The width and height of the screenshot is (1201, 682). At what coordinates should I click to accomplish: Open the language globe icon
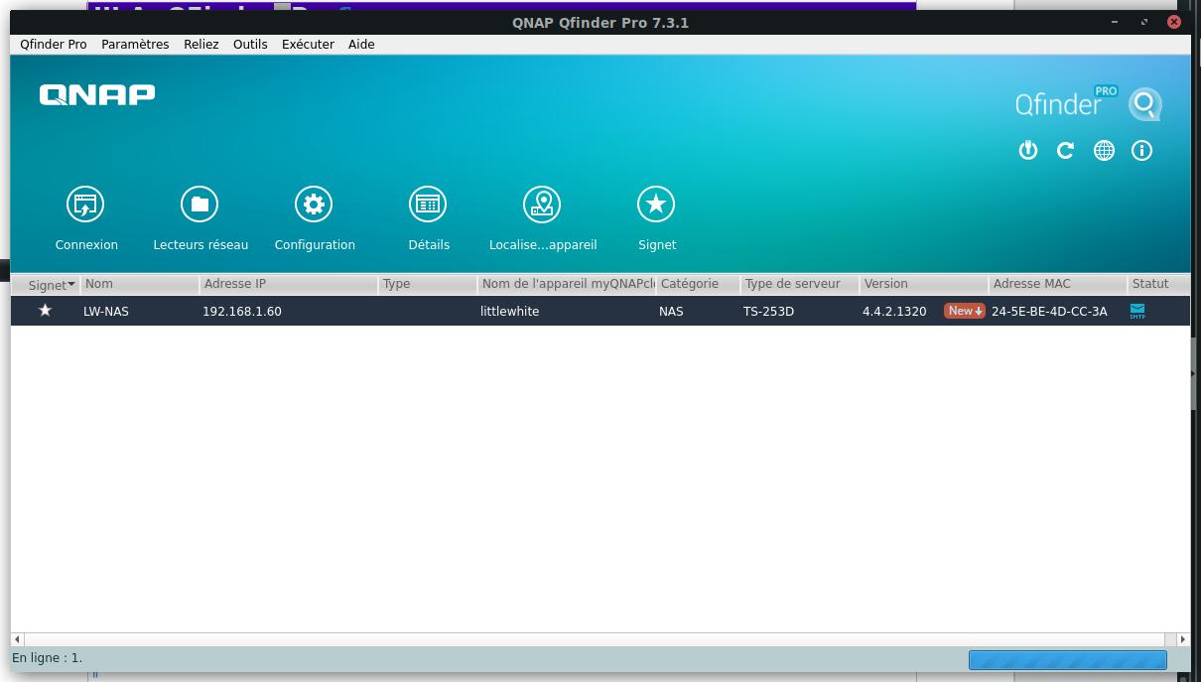click(1104, 151)
